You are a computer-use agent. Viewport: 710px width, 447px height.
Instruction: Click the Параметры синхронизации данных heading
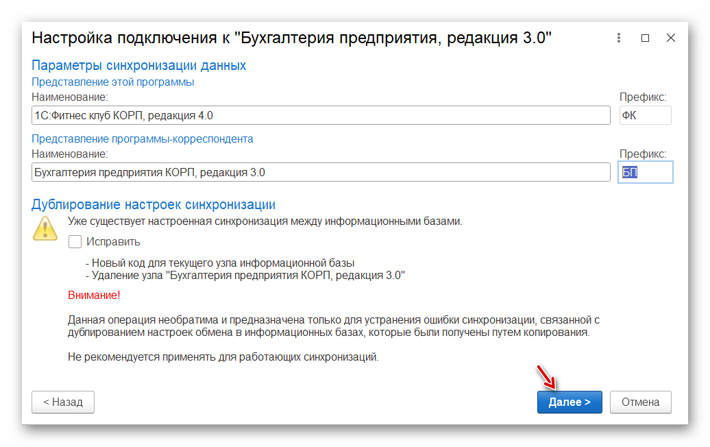[x=138, y=66]
